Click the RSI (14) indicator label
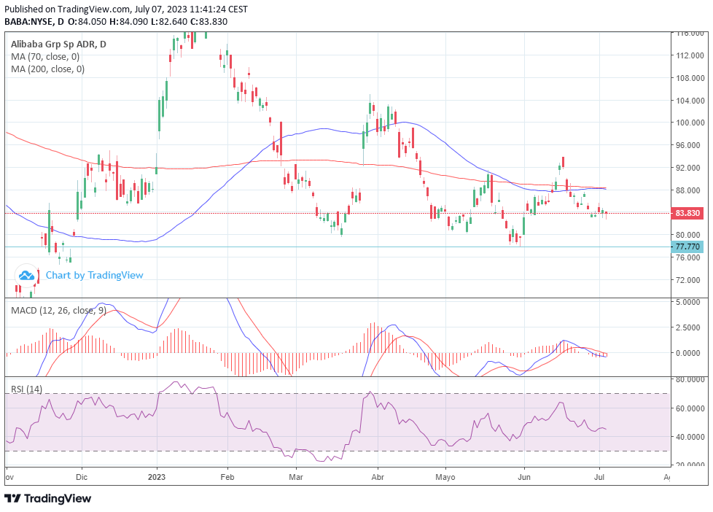 [x=26, y=389]
